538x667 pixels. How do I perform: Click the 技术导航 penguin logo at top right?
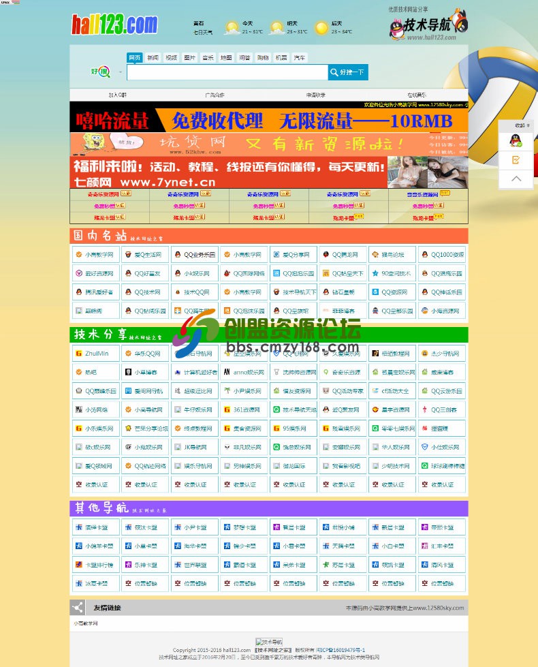(428, 25)
